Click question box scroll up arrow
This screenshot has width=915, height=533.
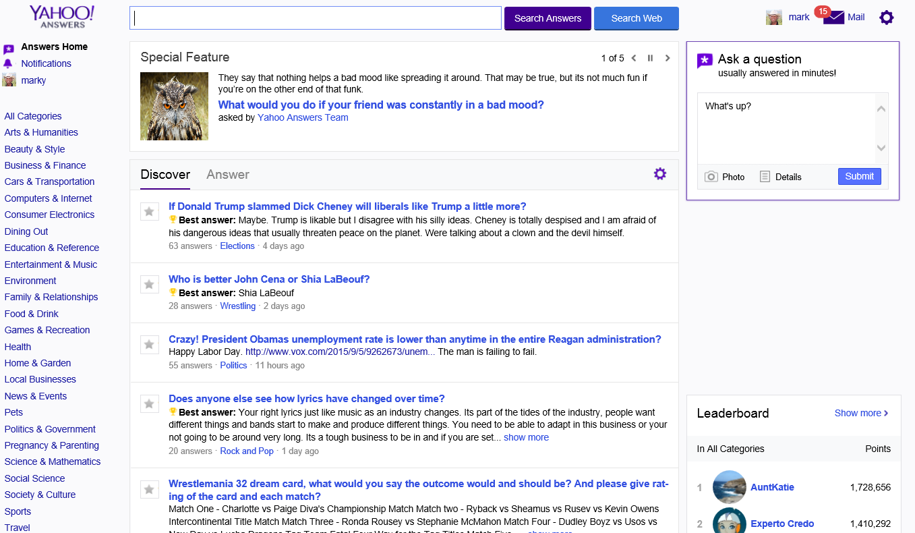(881, 109)
